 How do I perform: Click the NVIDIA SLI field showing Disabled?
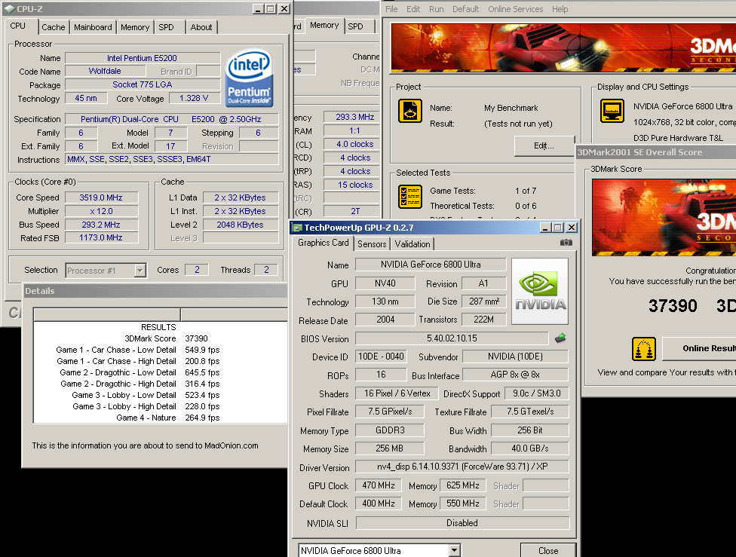coord(462,523)
